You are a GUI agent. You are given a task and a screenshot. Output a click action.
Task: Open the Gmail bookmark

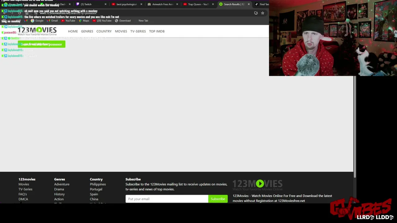tap(52, 21)
